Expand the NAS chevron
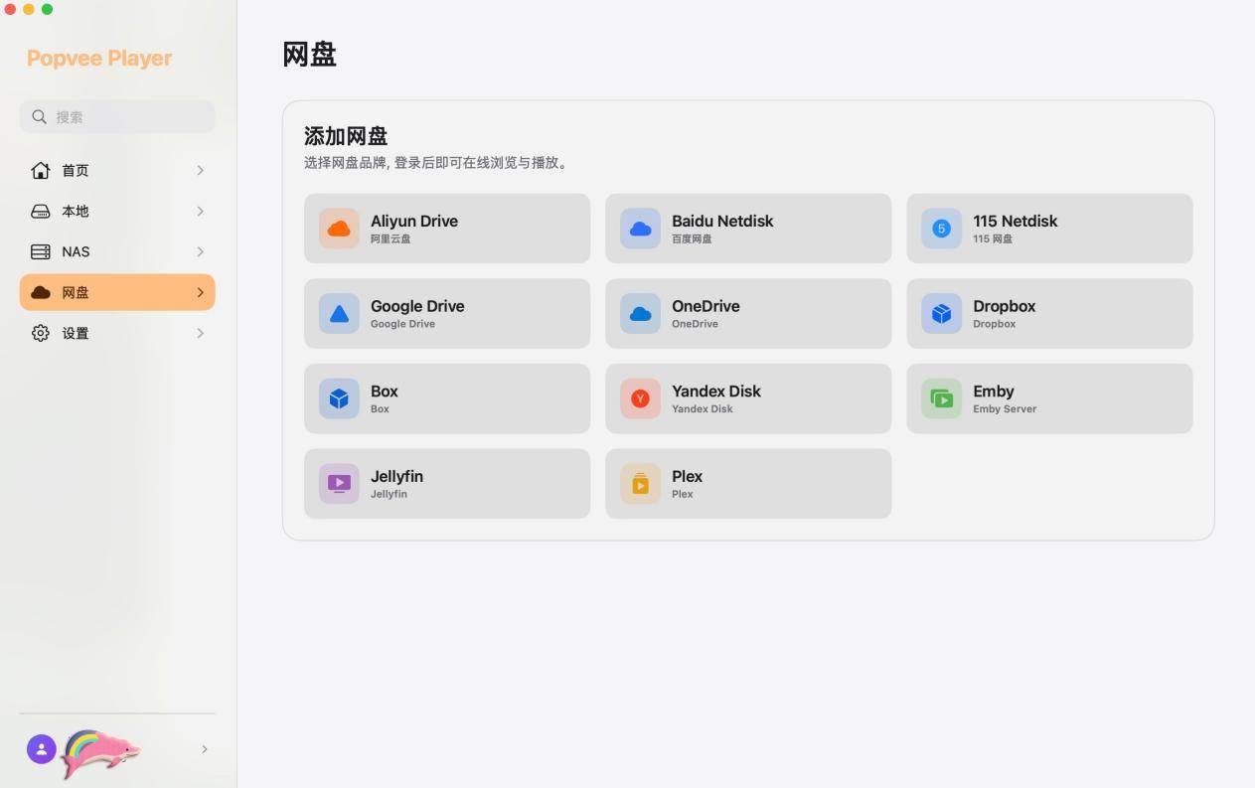The height and width of the screenshot is (788, 1255). 200,252
